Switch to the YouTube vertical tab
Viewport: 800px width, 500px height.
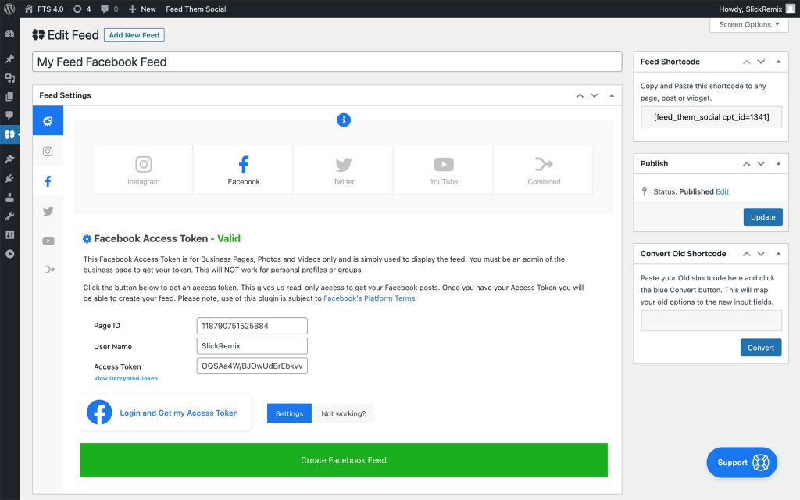pyautogui.click(x=48, y=241)
